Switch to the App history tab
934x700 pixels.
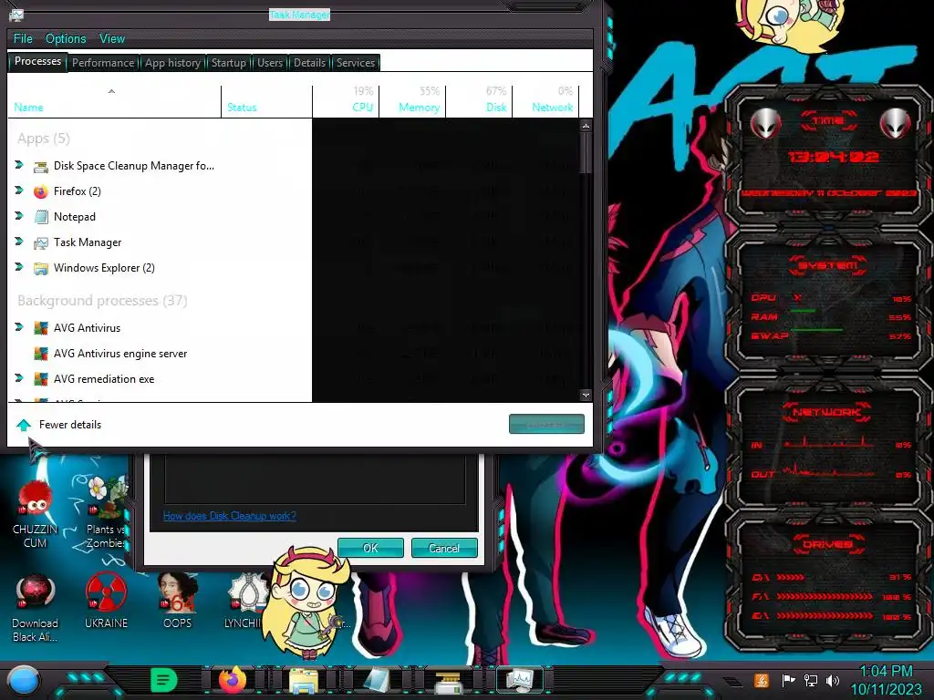pos(172,63)
